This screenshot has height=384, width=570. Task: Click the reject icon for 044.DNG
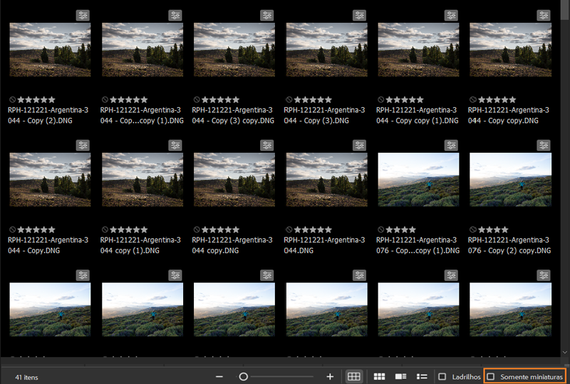[x=289, y=230]
